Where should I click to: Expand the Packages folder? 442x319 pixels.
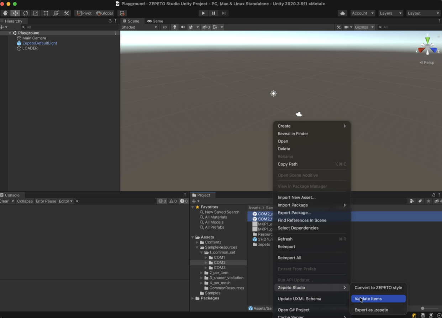[x=193, y=298]
